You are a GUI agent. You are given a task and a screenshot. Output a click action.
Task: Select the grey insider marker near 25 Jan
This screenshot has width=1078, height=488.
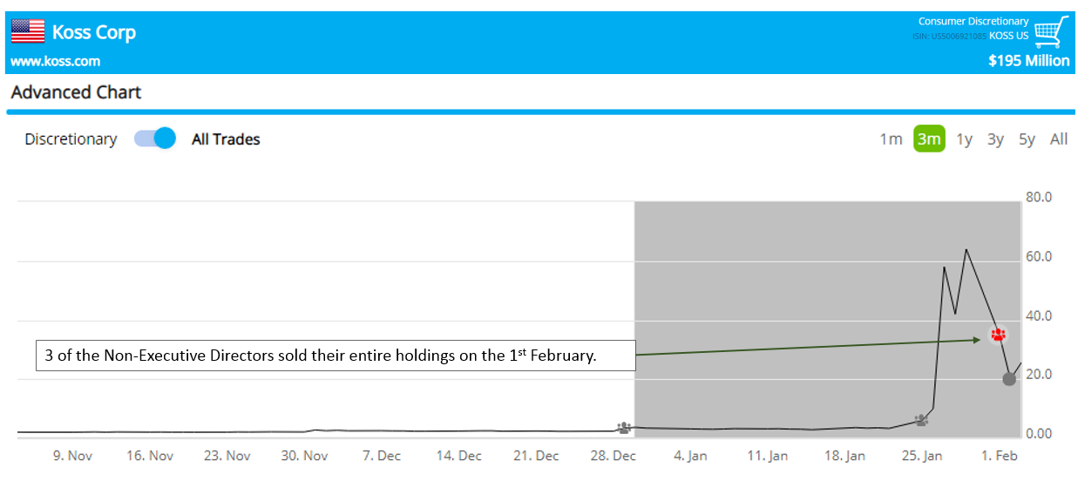(x=921, y=420)
